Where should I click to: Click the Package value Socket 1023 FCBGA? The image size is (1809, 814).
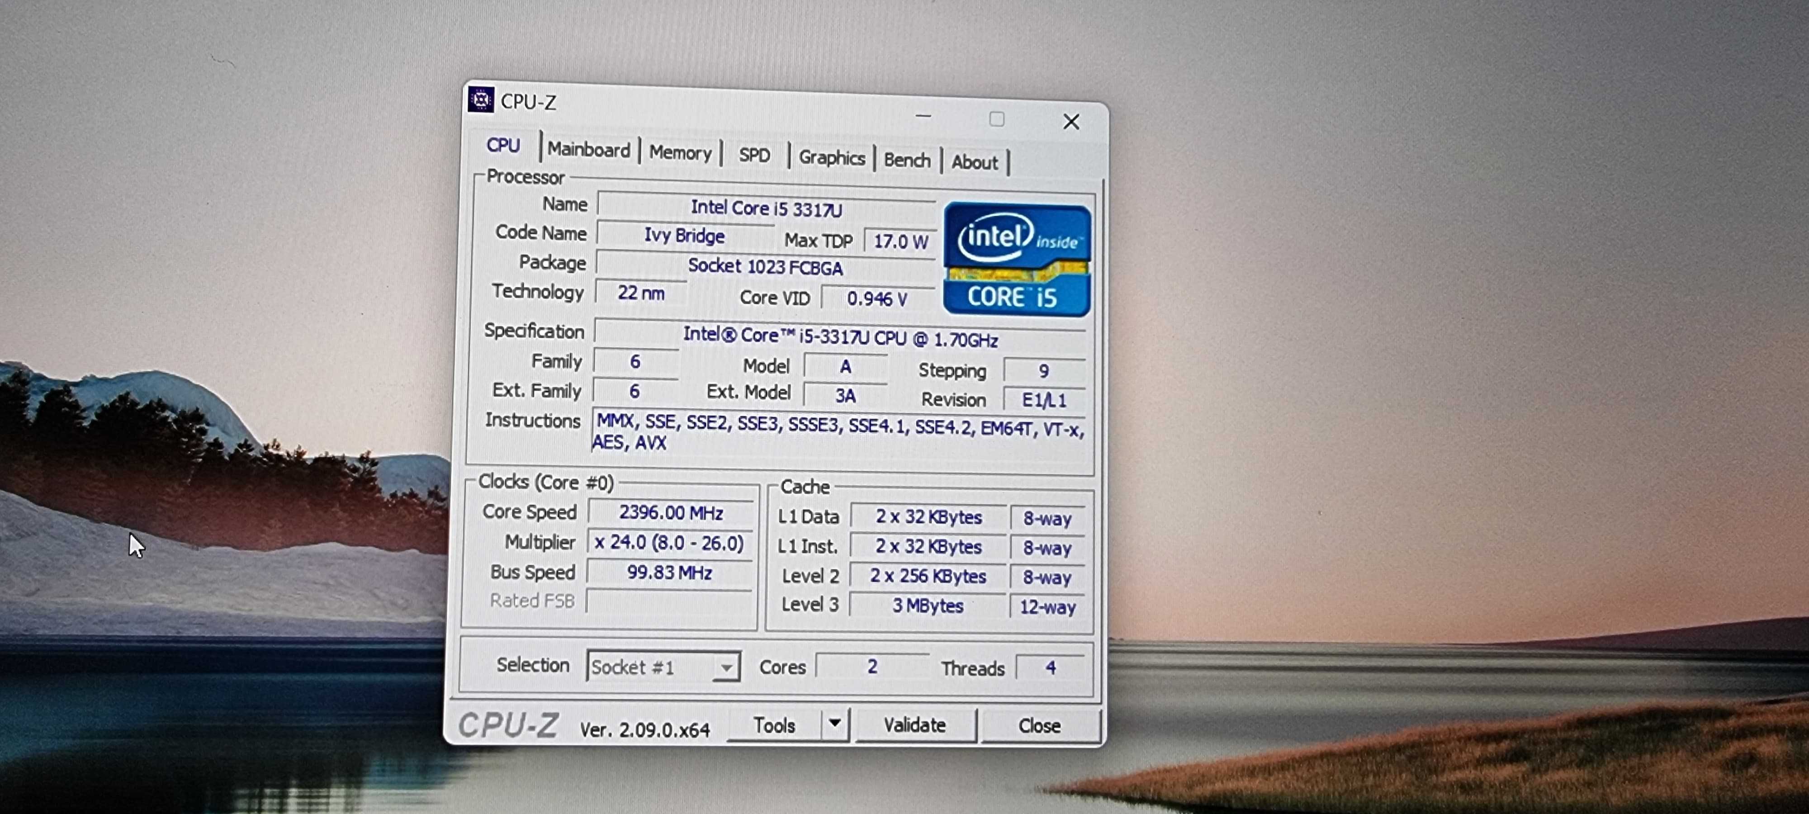tap(766, 267)
